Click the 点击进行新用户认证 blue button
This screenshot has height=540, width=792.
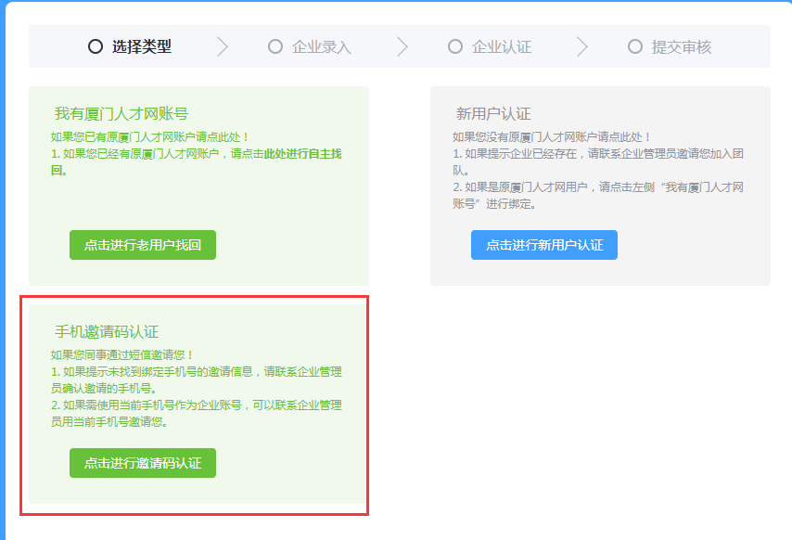[544, 245]
